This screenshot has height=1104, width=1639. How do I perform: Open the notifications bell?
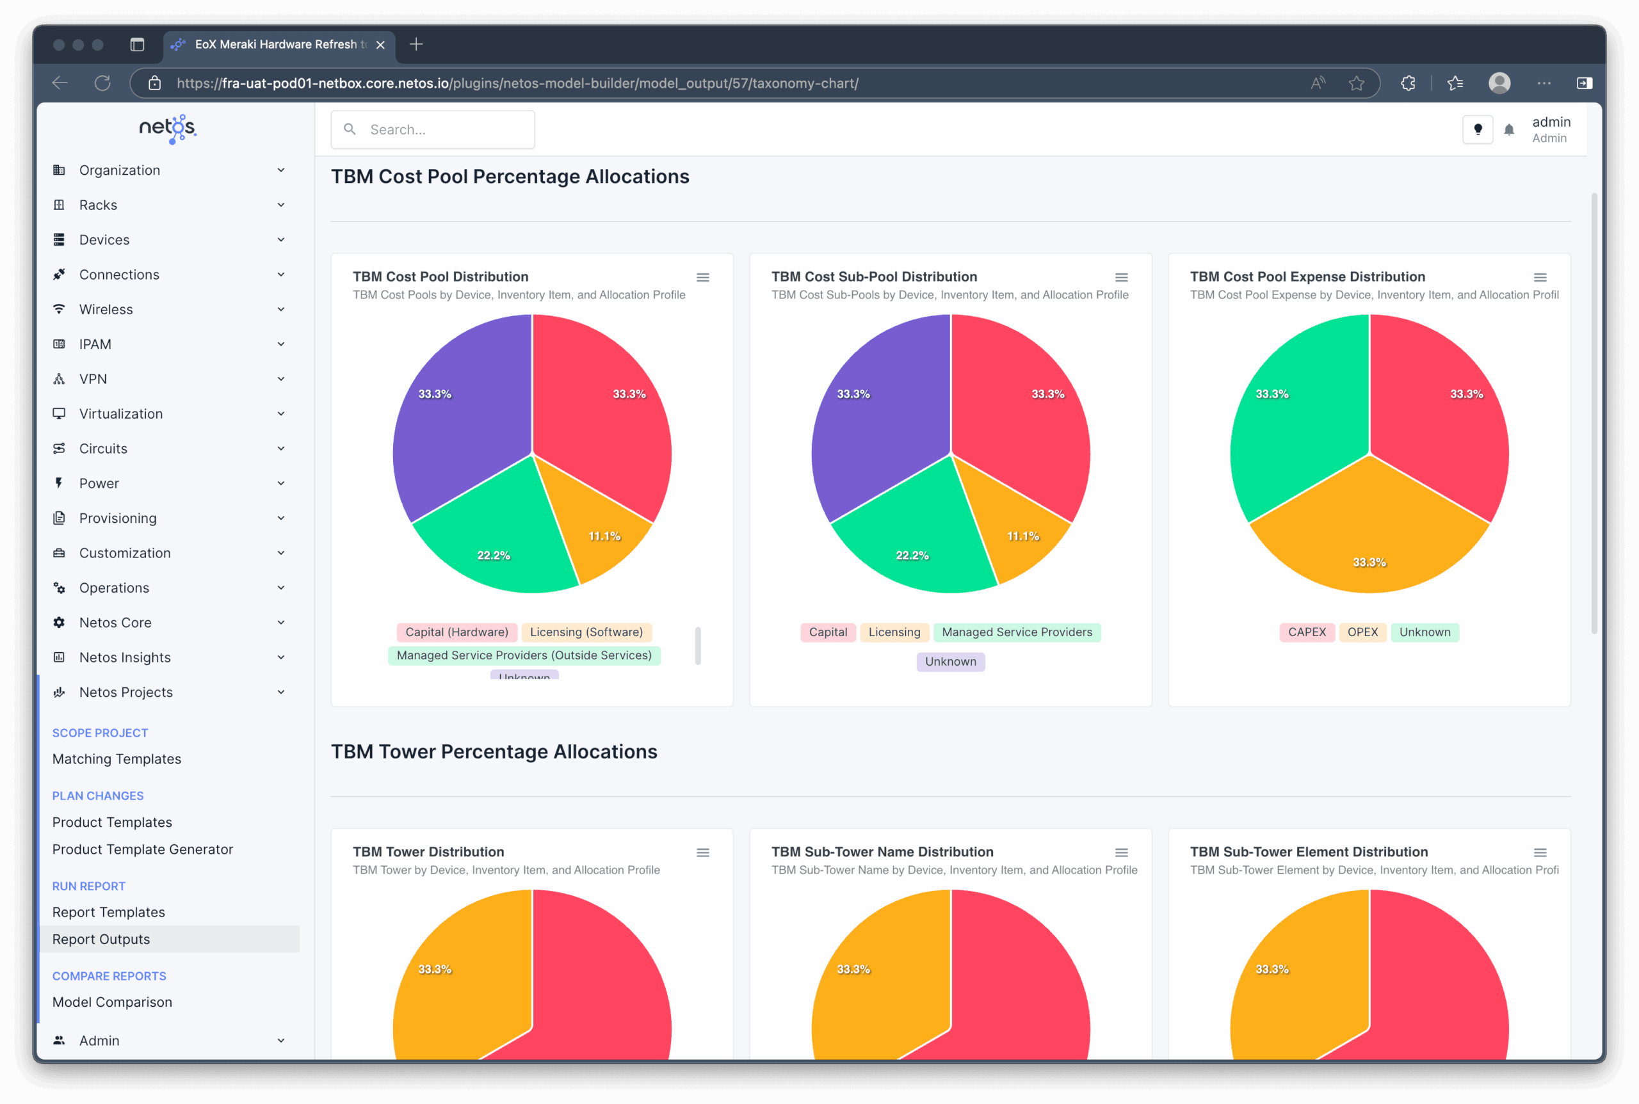click(1508, 129)
